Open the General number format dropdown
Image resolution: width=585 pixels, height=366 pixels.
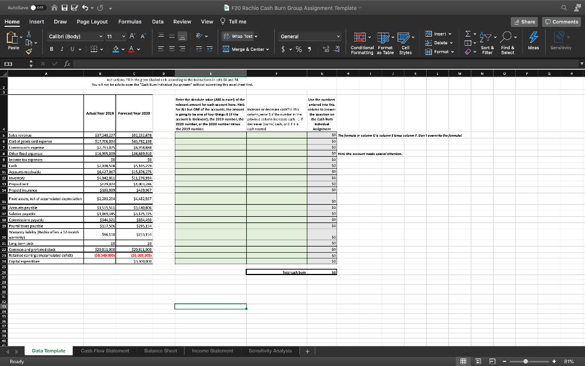coord(310,36)
